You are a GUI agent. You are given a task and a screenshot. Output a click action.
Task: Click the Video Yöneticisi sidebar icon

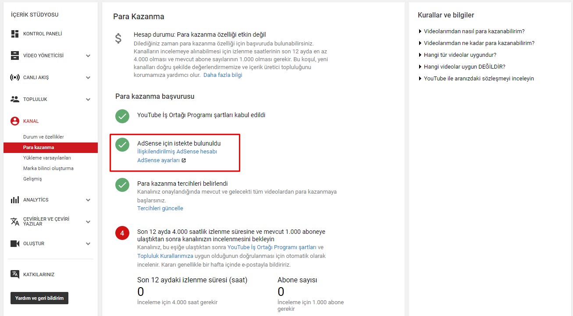click(x=15, y=56)
